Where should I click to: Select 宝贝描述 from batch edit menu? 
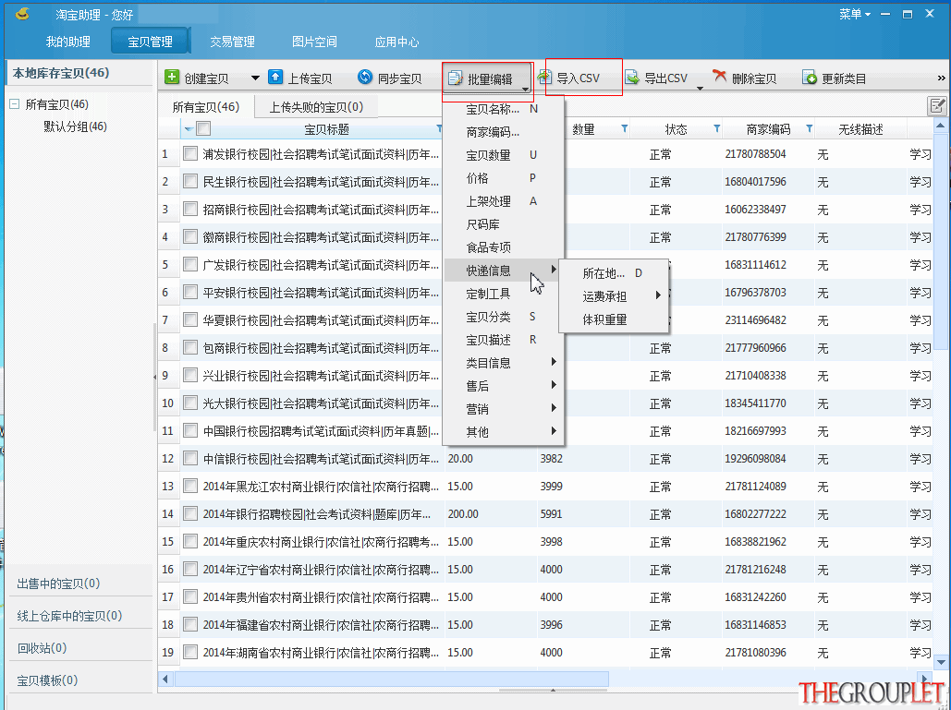point(504,340)
